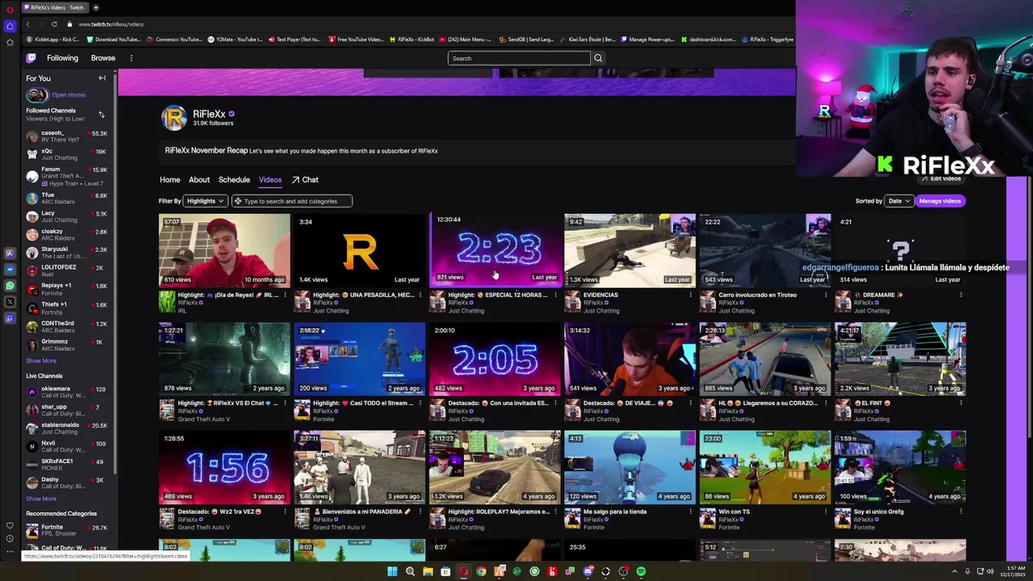The width and height of the screenshot is (1033, 581).
Task: Open Fanum channel in the sidebar
Action: click(66, 176)
